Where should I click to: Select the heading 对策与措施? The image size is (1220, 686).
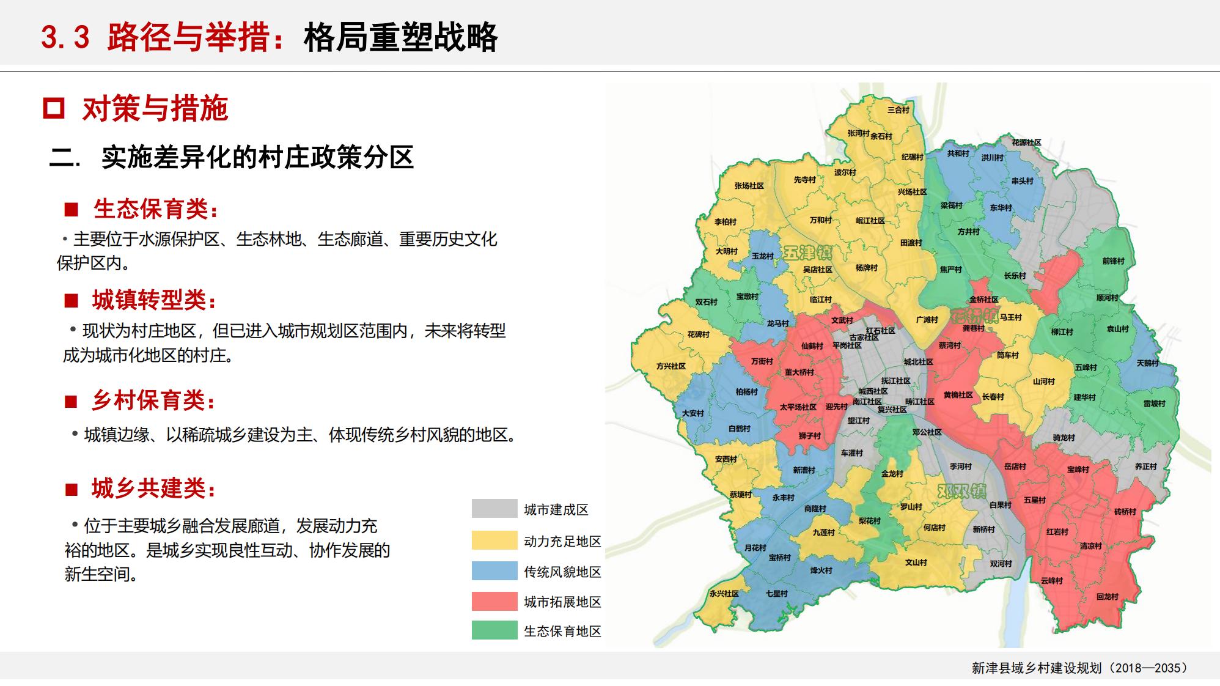tap(155, 109)
